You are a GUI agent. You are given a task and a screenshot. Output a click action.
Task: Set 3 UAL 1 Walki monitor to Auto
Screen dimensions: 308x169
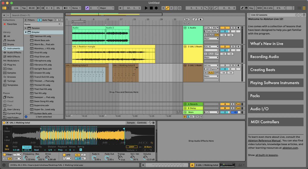[x=211, y=73]
